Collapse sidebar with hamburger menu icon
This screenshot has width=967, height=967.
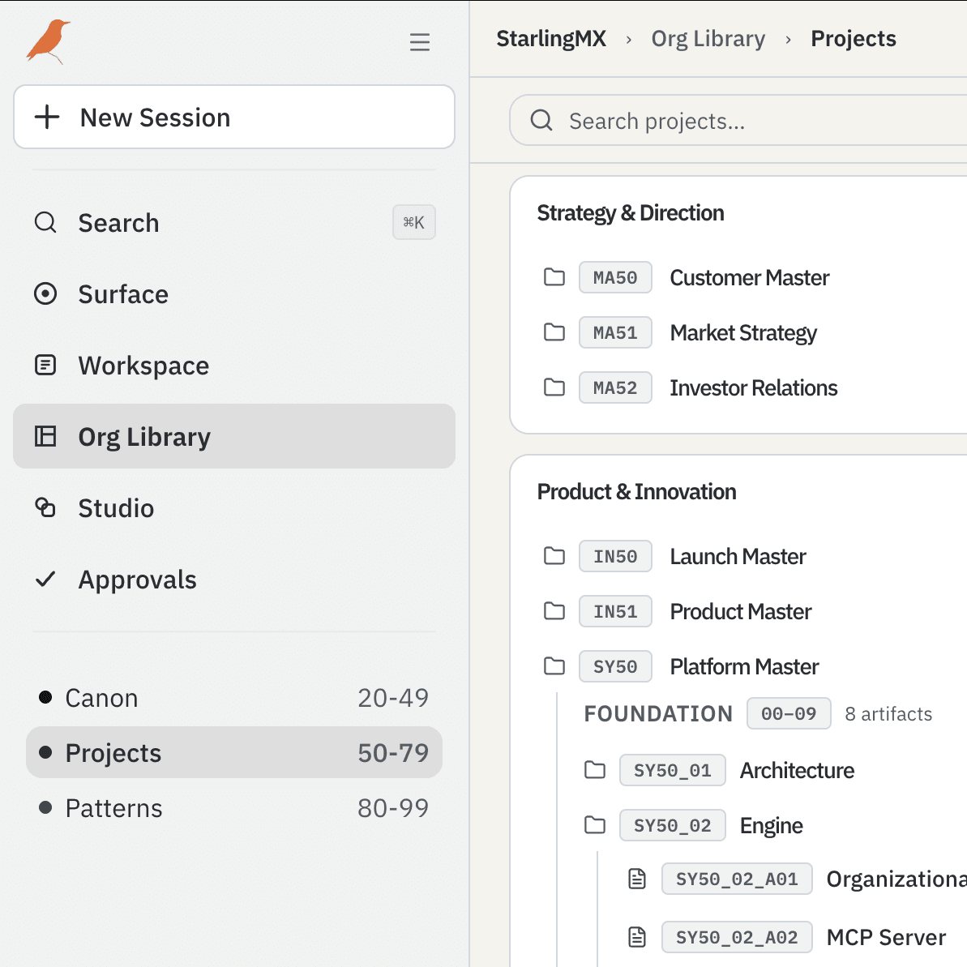(x=419, y=42)
